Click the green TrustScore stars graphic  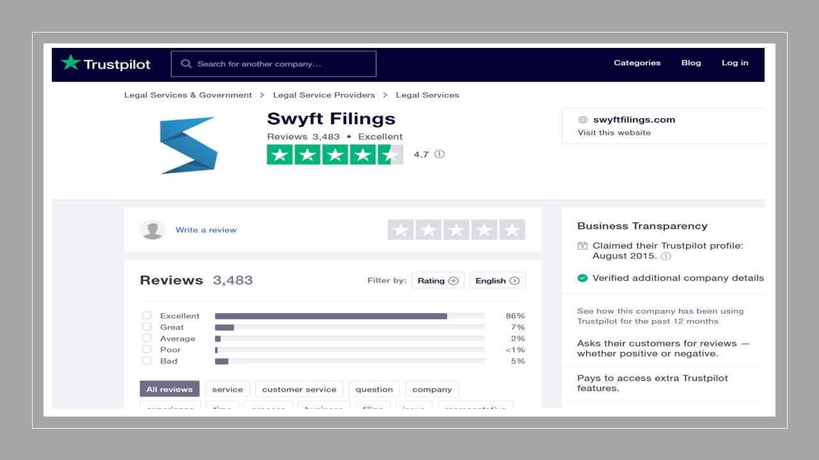click(x=335, y=155)
